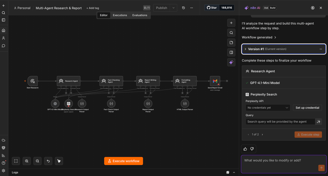This screenshot has width=328, height=176.
Task: Go to home overview icon in sidebar
Action: click(x=3, y=30)
